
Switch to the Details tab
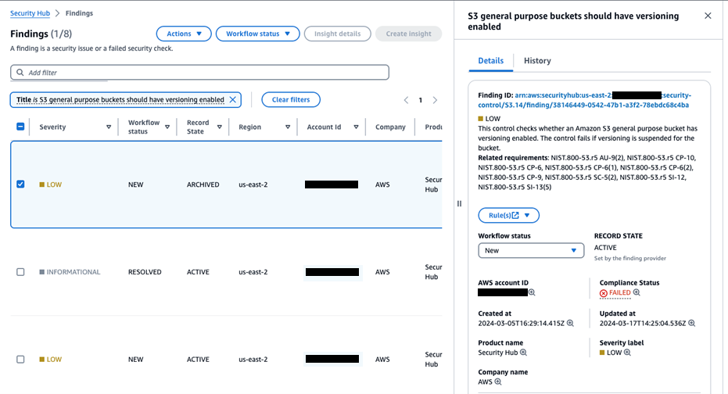coord(491,61)
